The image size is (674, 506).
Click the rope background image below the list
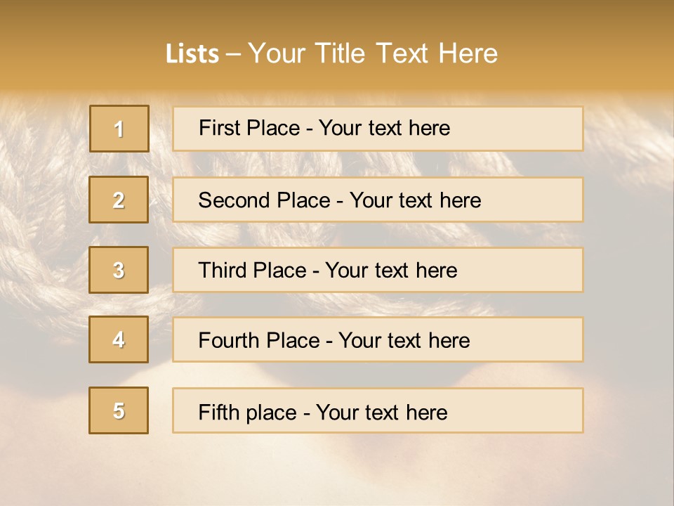click(x=337, y=469)
